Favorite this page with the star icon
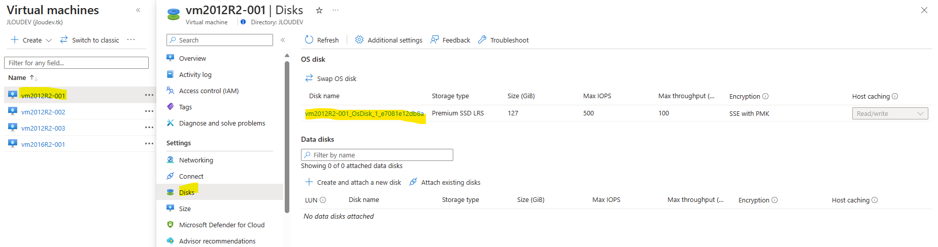 pyautogui.click(x=319, y=10)
